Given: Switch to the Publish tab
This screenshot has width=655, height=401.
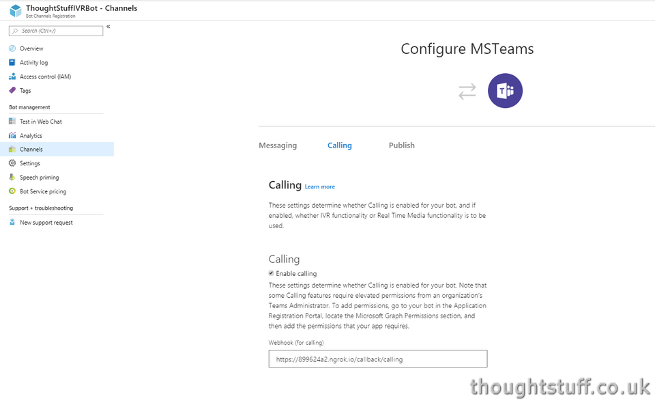Looking at the screenshot, I should coord(401,146).
